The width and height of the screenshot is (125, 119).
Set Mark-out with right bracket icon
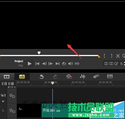(111, 56)
